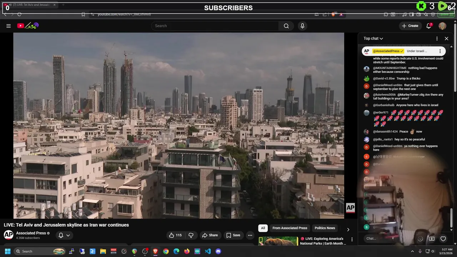Open the emoji picker in chat
The image size is (457, 257).
(420, 238)
